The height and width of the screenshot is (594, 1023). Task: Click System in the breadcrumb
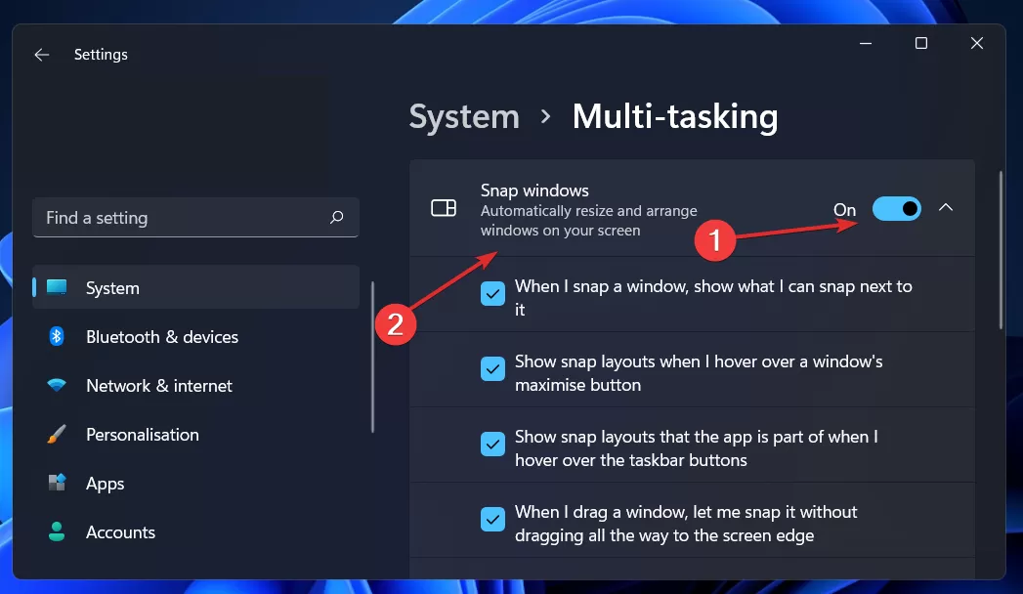(464, 116)
